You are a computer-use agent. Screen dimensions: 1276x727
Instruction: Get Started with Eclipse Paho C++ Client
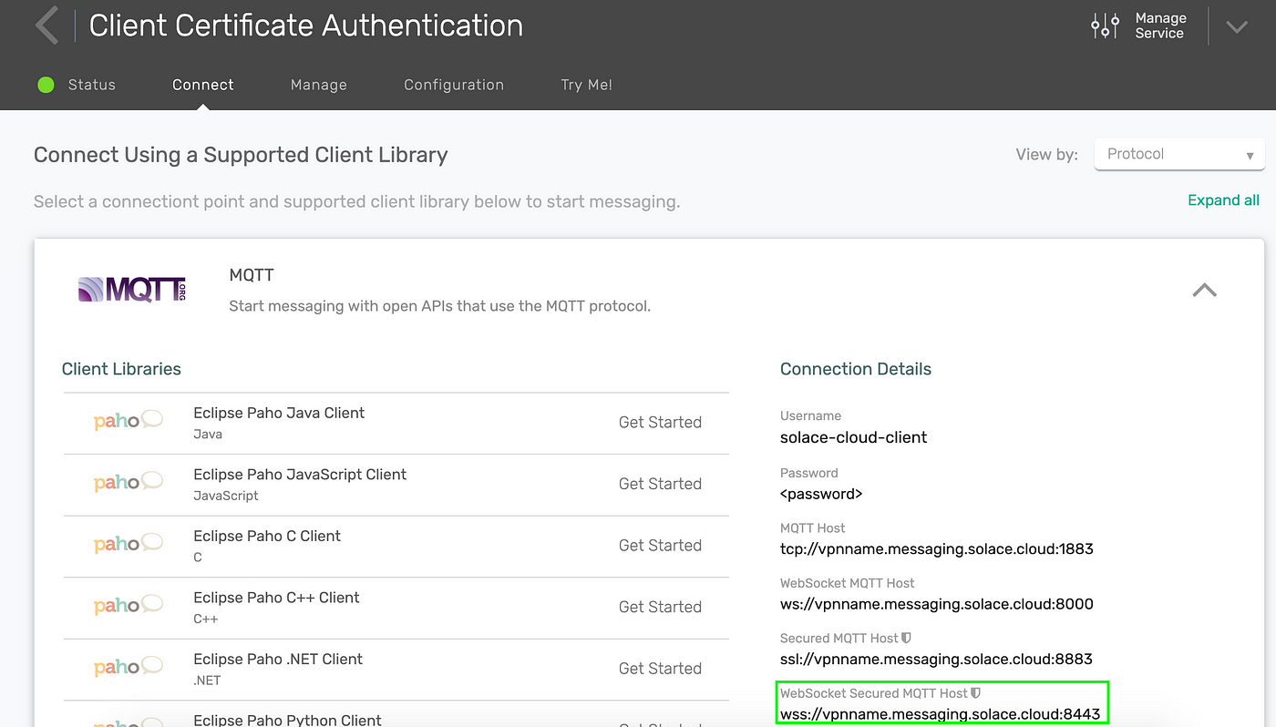click(660, 607)
